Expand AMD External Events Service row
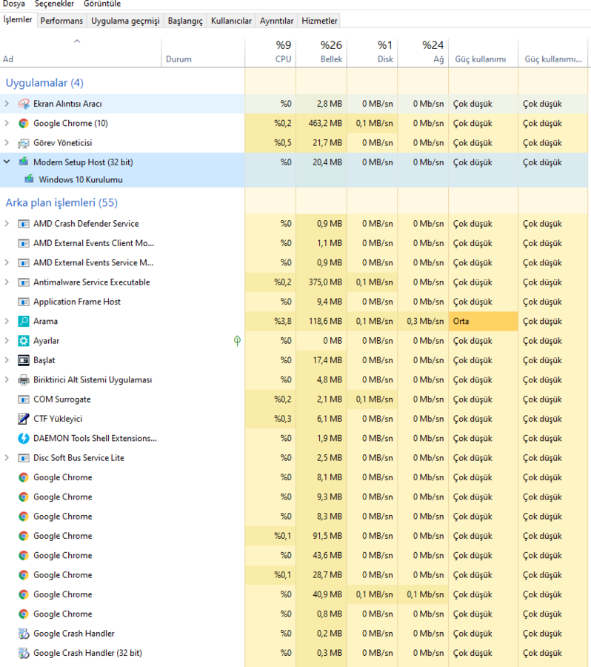This screenshot has width=591, height=667. (x=7, y=263)
